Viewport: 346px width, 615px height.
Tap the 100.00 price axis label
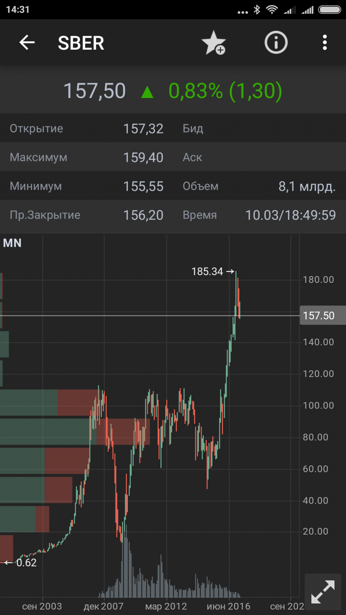pyautogui.click(x=318, y=405)
